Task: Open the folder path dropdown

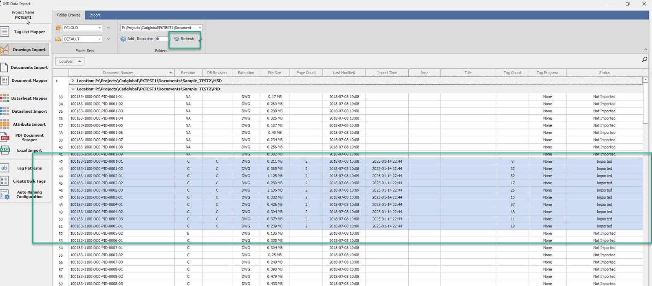Action: (x=200, y=28)
